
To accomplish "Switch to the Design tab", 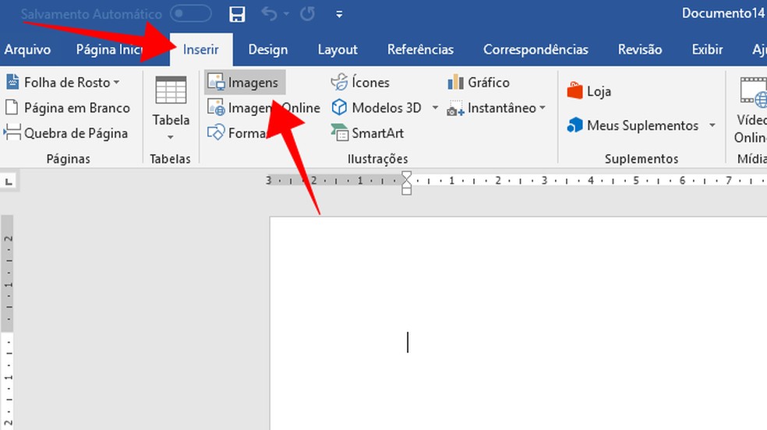I will pos(268,49).
